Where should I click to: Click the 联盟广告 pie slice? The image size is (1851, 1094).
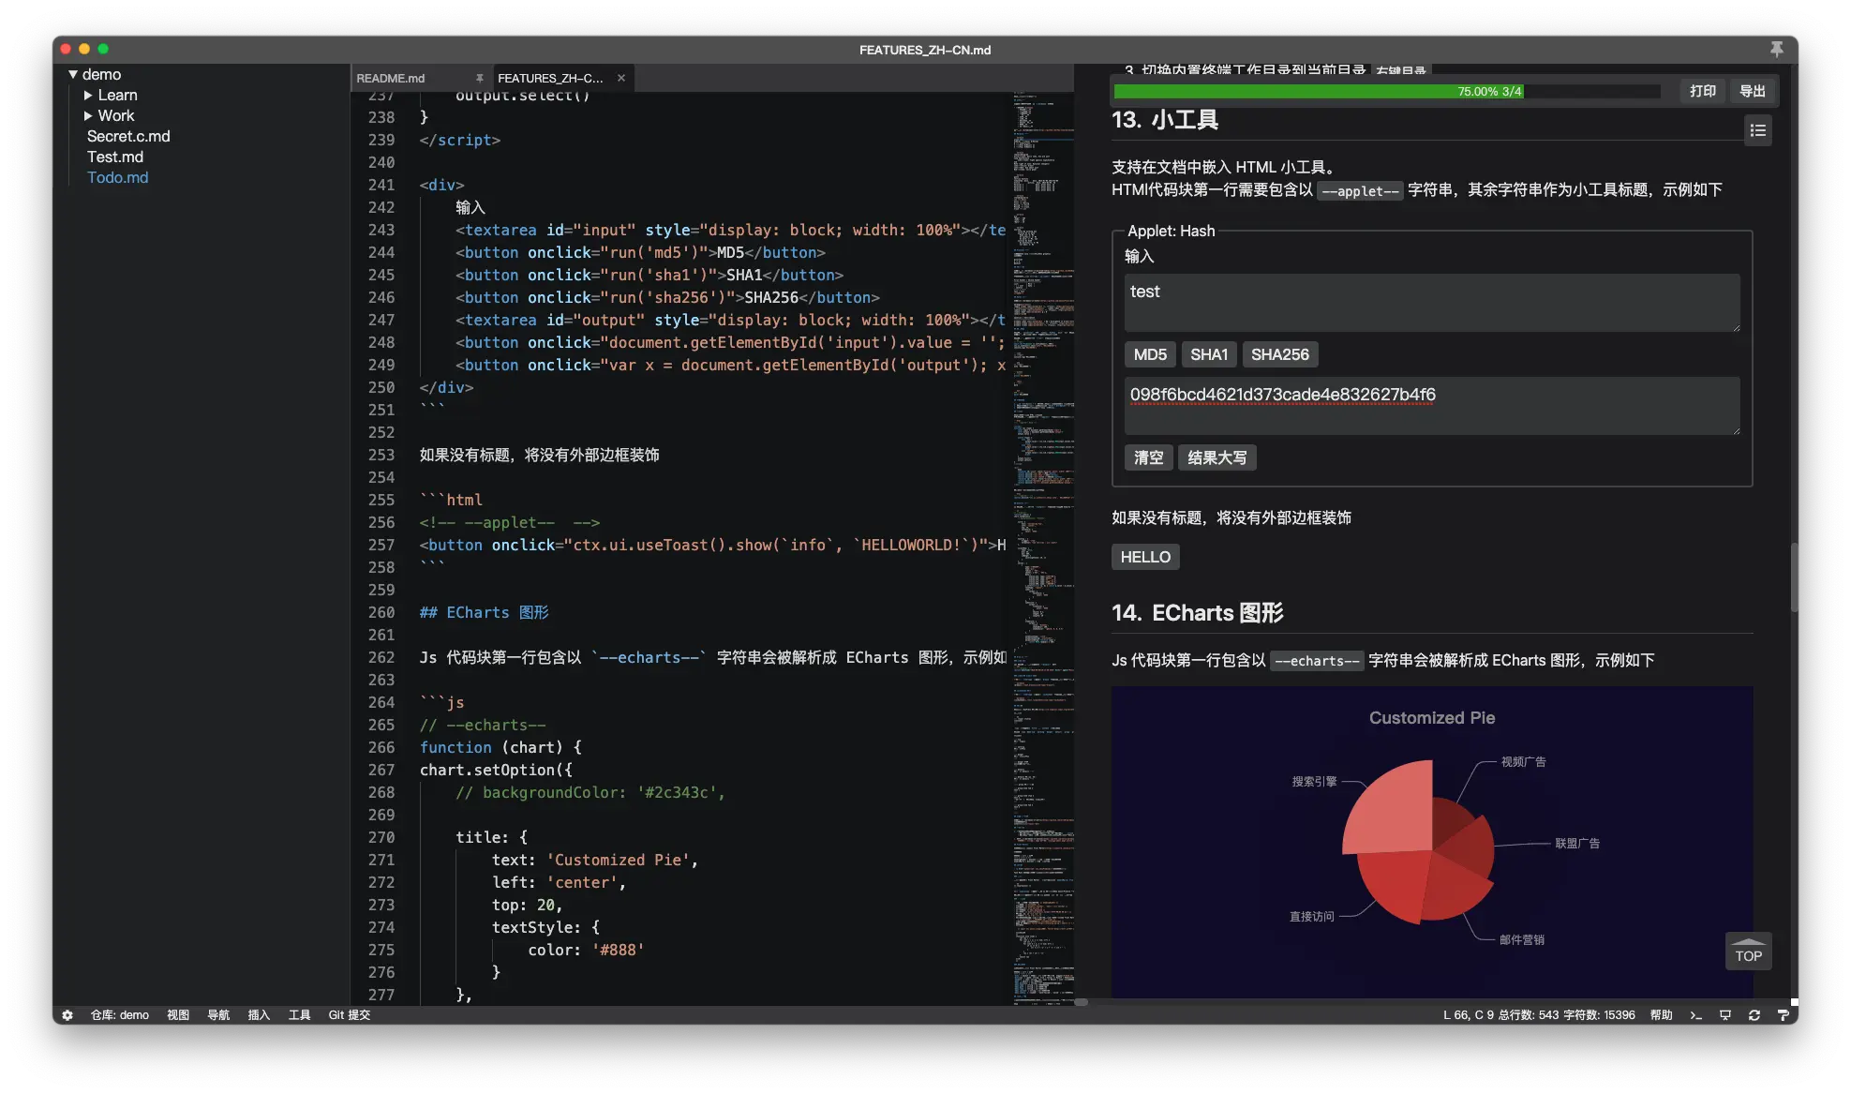tap(1468, 847)
